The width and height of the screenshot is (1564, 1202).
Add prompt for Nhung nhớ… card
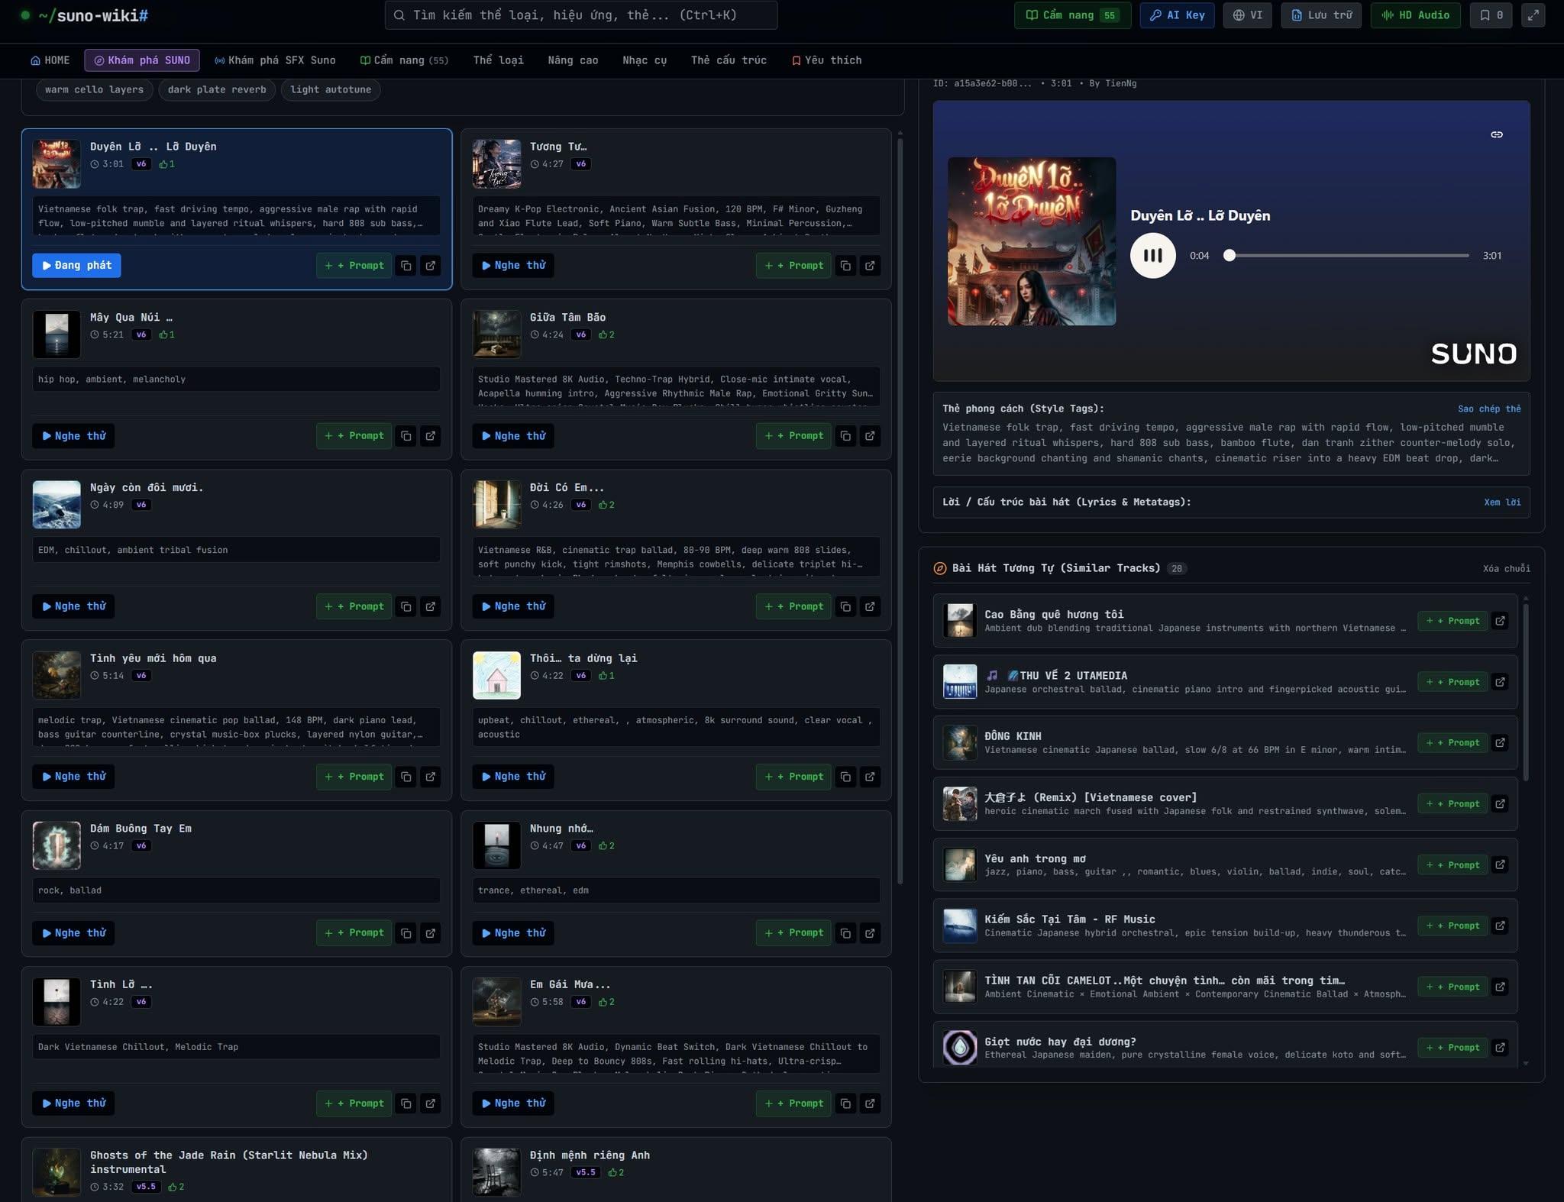794,933
